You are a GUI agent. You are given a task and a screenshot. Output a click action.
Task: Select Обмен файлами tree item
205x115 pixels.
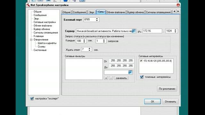[x=43, y=26]
